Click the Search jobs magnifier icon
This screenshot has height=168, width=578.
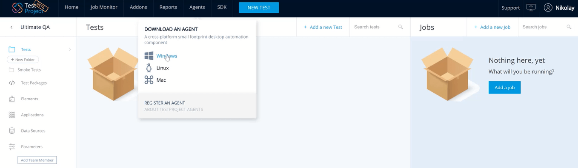[569, 27]
